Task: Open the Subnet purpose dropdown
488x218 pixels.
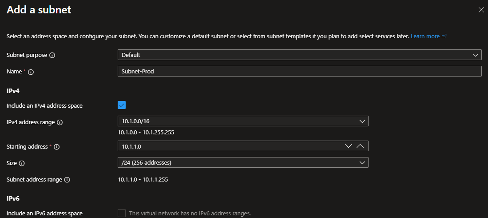Action: tap(300, 55)
